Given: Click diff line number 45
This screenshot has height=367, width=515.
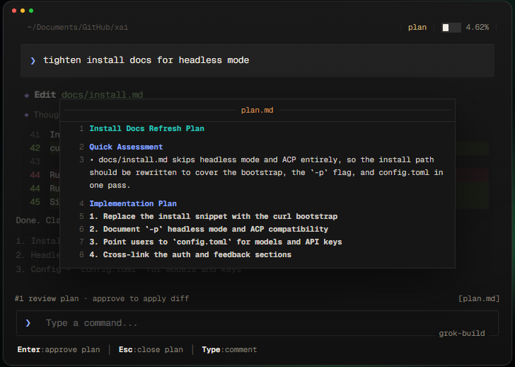Looking at the screenshot, I should (x=35, y=202).
